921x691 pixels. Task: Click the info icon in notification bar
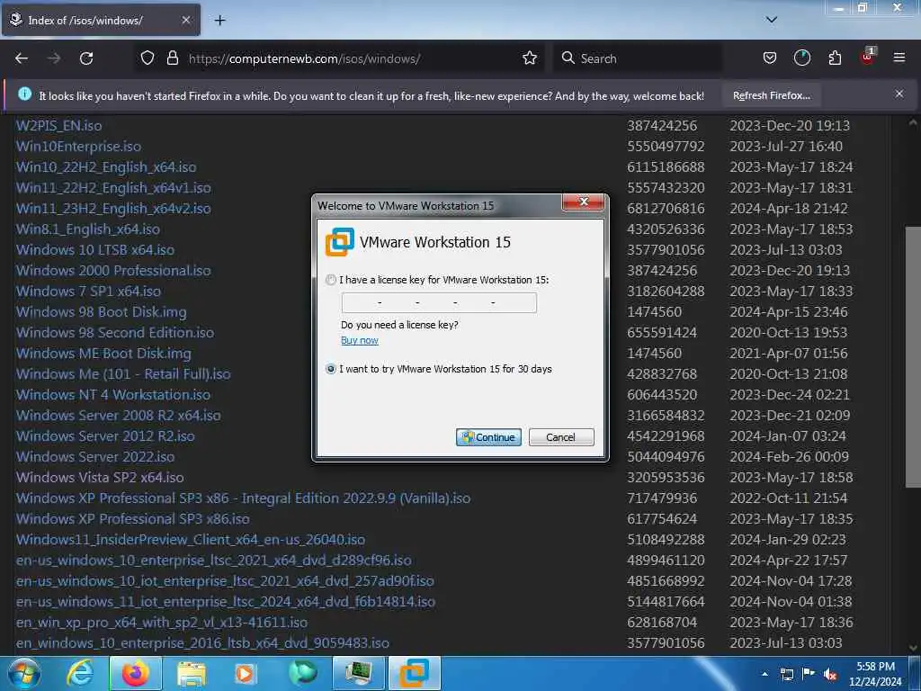(24, 94)
